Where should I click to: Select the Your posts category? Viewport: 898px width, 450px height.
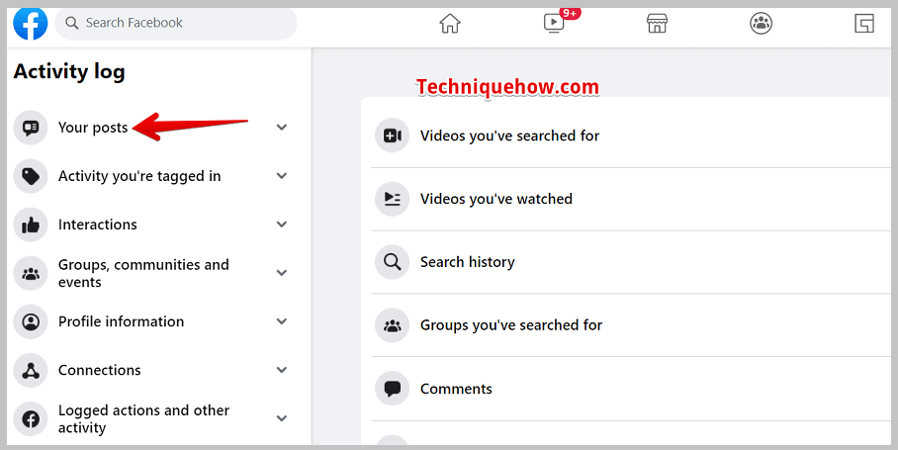[x=93, y=128]
